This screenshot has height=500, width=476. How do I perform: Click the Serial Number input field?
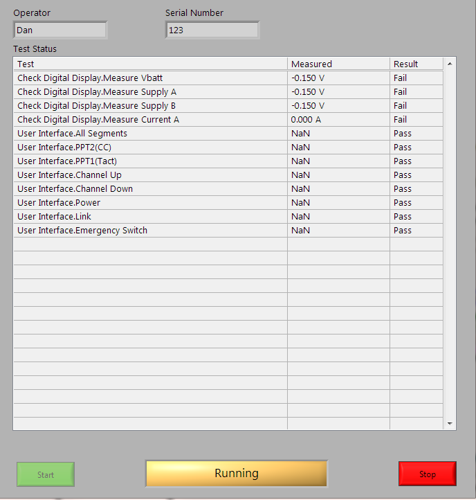pyautogui.click(x=212, y=30)
